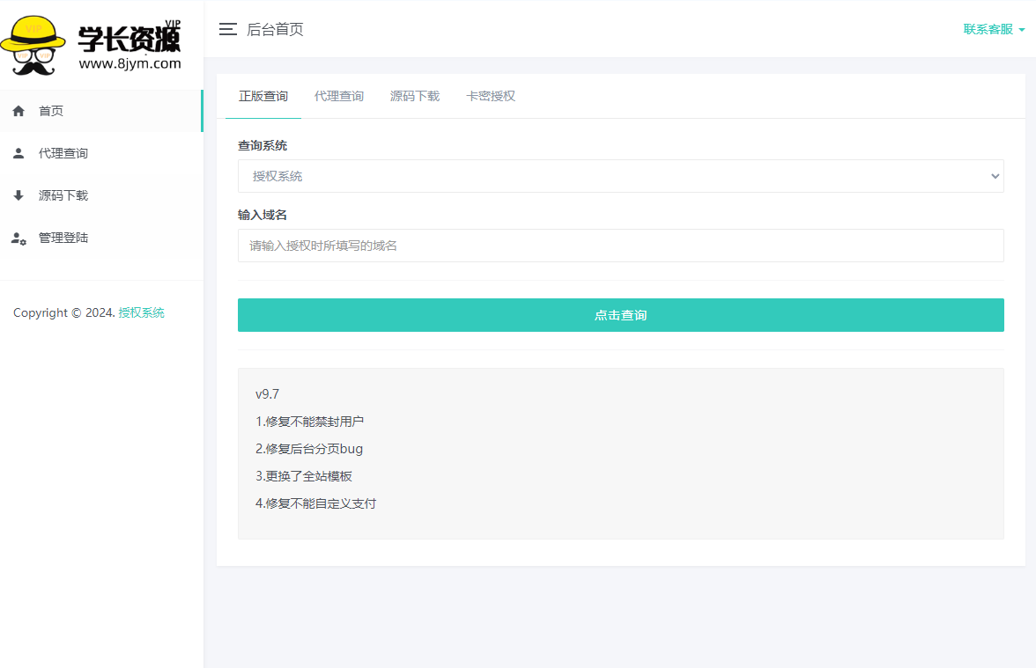
Task: Click the download arrow icon in sidebar
Action: [x=18, y=195]
